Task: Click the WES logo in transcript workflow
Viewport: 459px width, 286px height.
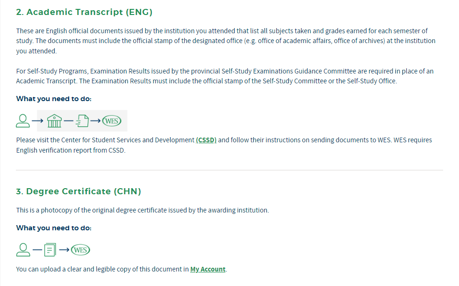Action: (x=112, y=121)
